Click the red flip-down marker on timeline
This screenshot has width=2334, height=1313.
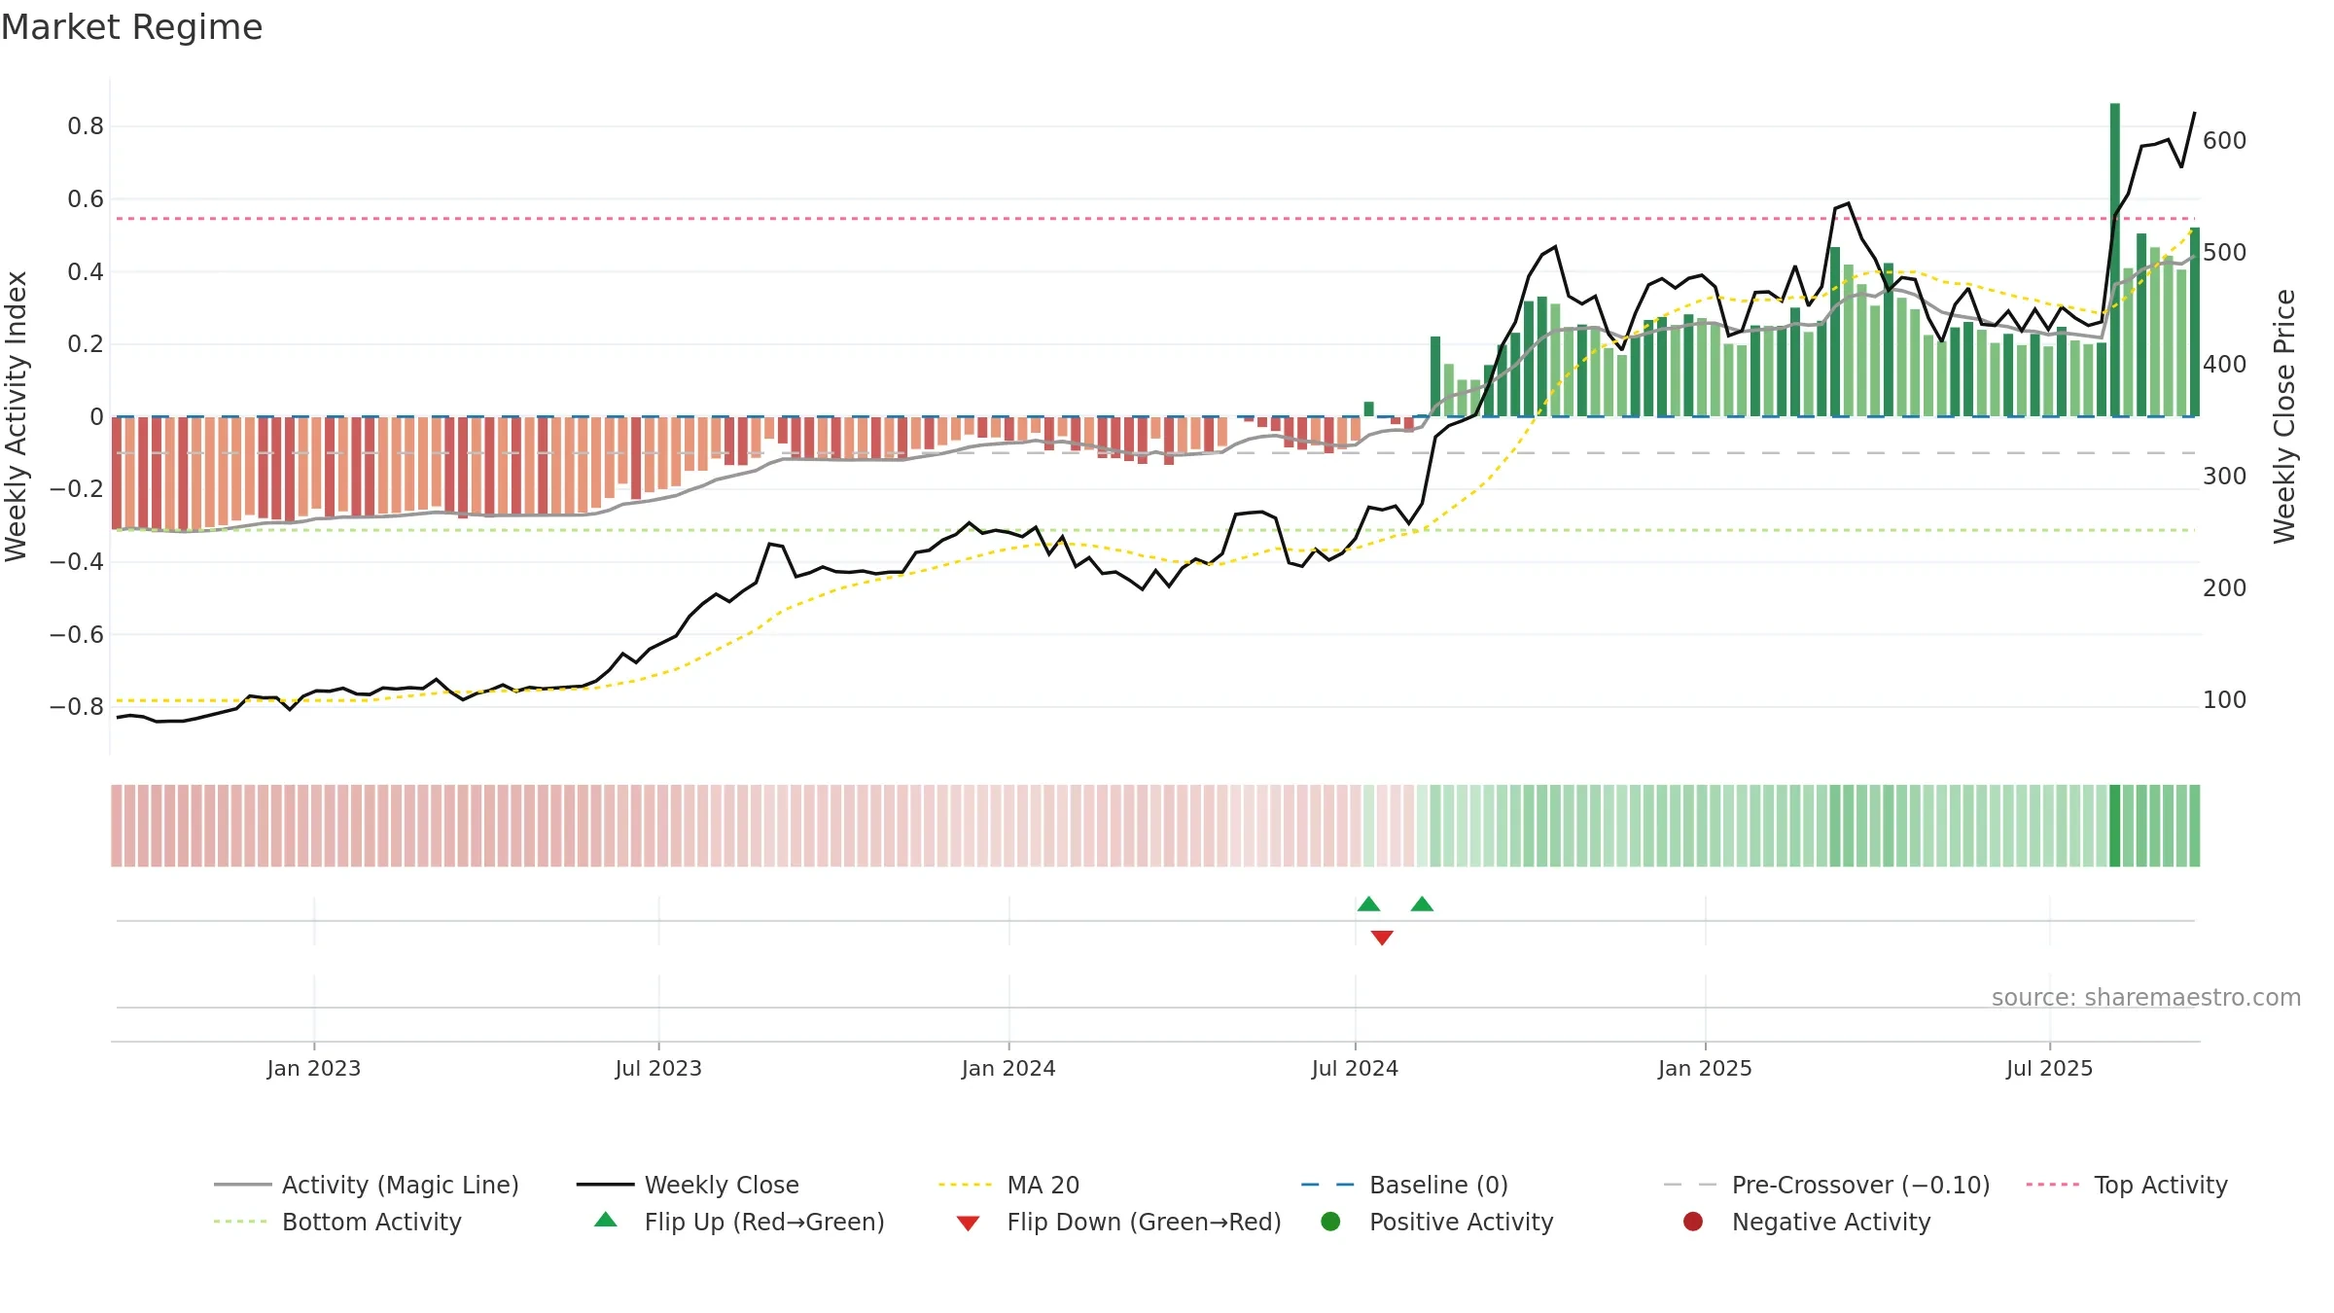1382,938
